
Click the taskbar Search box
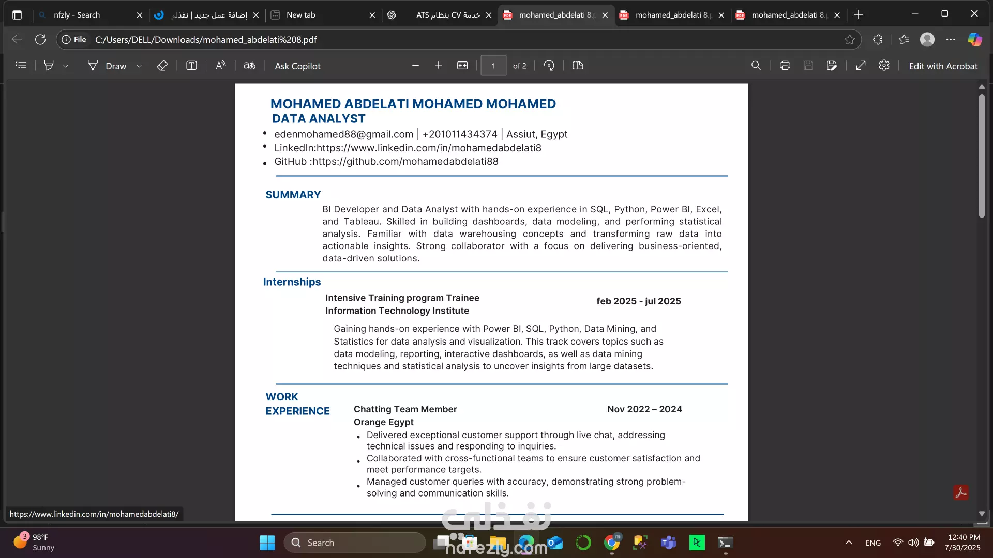tap(355, 542)
